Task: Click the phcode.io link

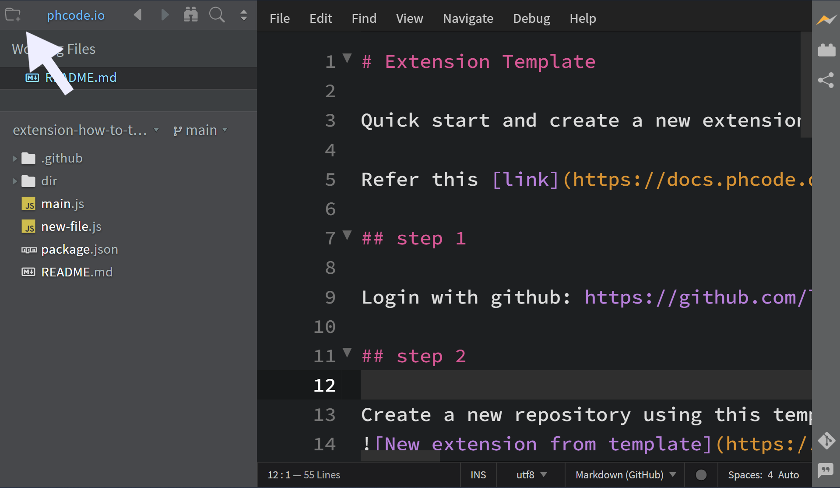Action: pos(76,15)
